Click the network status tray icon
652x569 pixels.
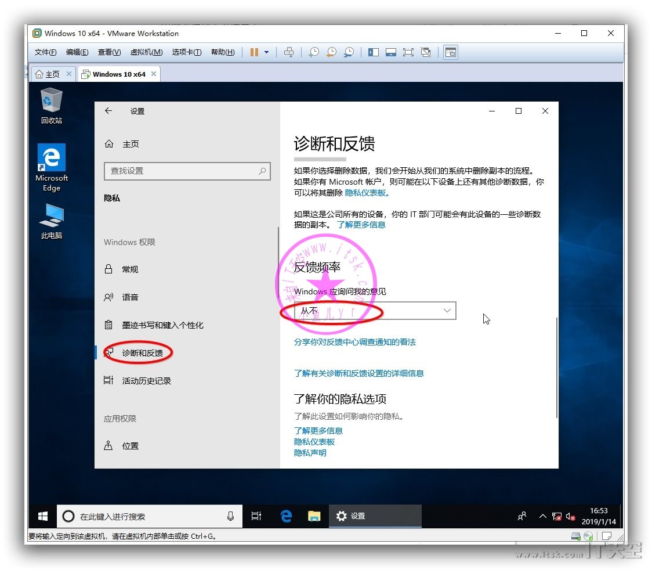[557, 517]
